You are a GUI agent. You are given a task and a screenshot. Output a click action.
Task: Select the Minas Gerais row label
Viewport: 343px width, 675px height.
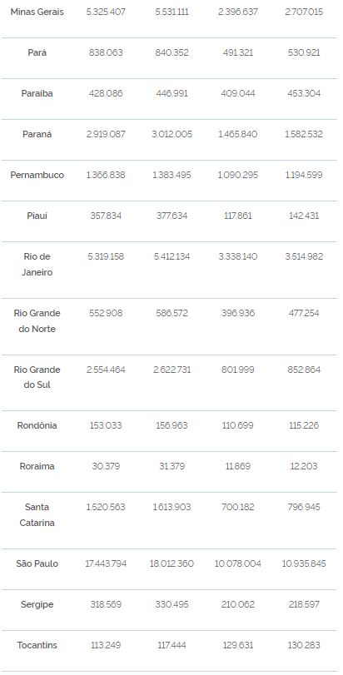37,12
